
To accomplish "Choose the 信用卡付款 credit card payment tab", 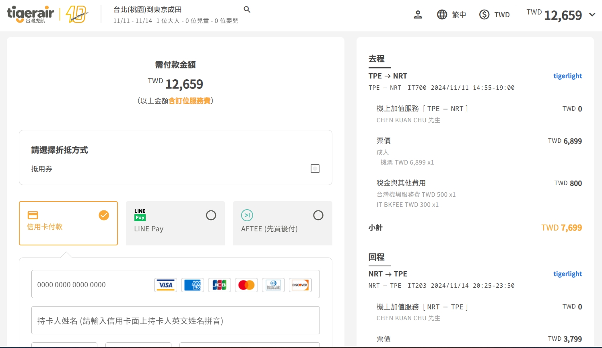I will click(x=68, y=223).
